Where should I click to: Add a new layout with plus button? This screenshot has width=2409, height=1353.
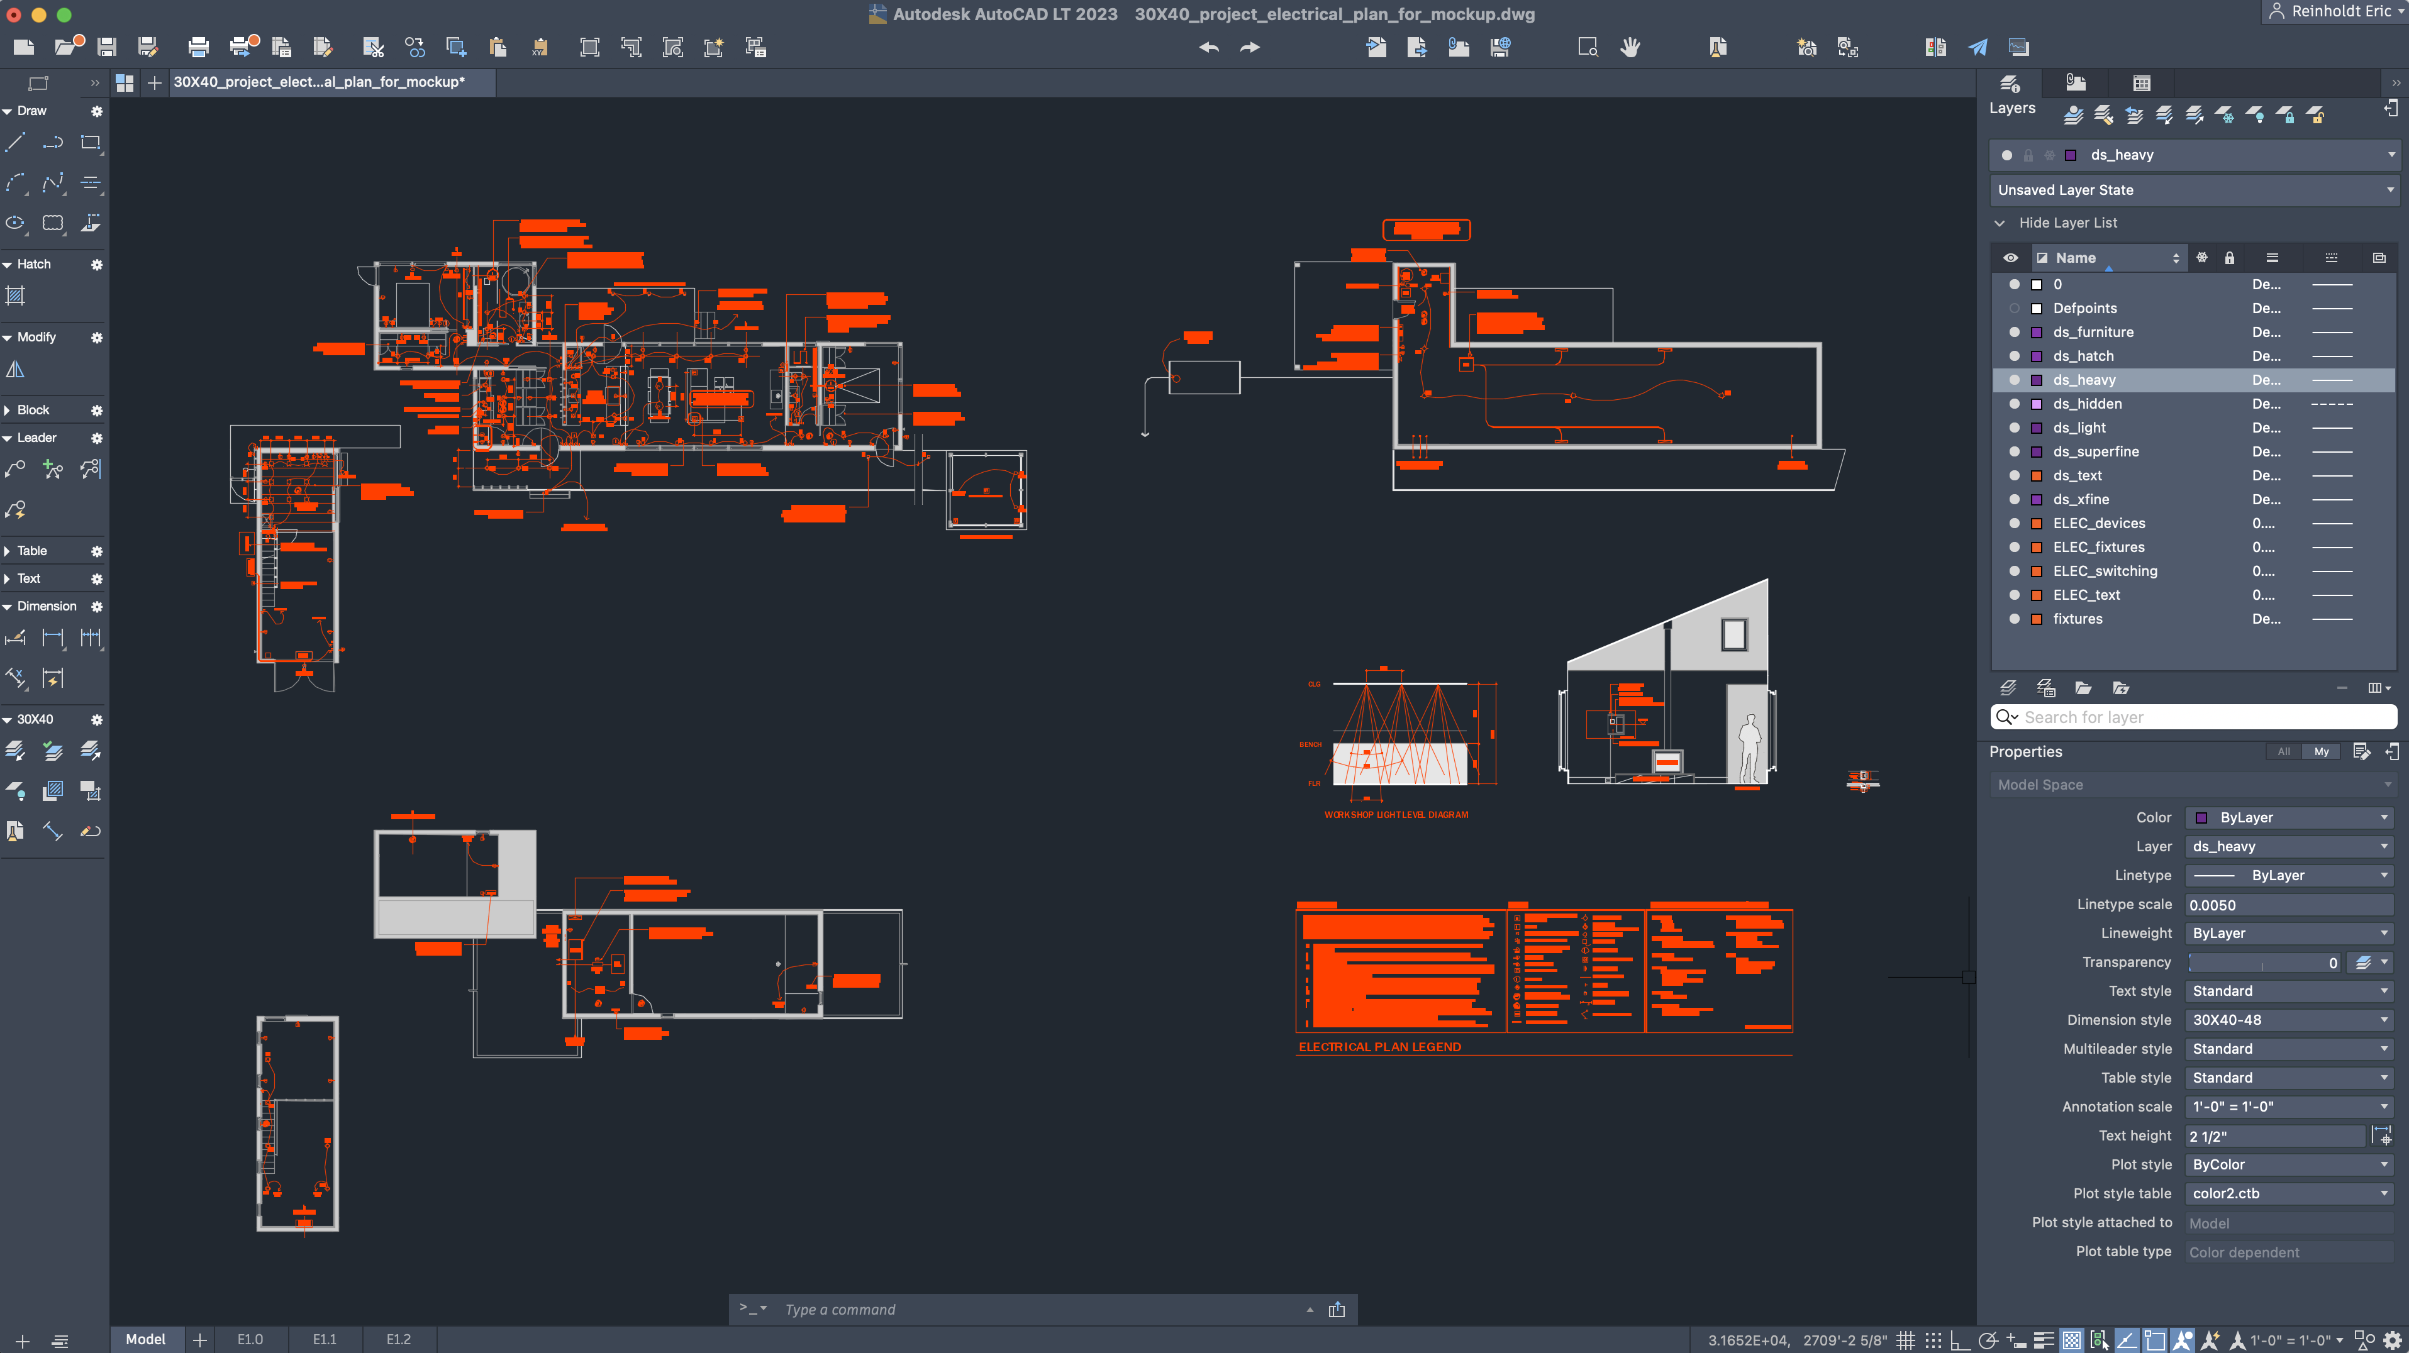pyautogui.click(x=199, y=1340)
